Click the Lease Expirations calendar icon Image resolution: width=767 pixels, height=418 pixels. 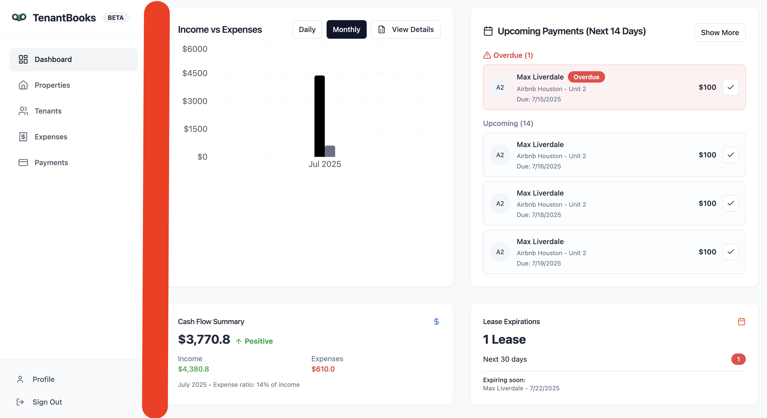coord(741,321)
